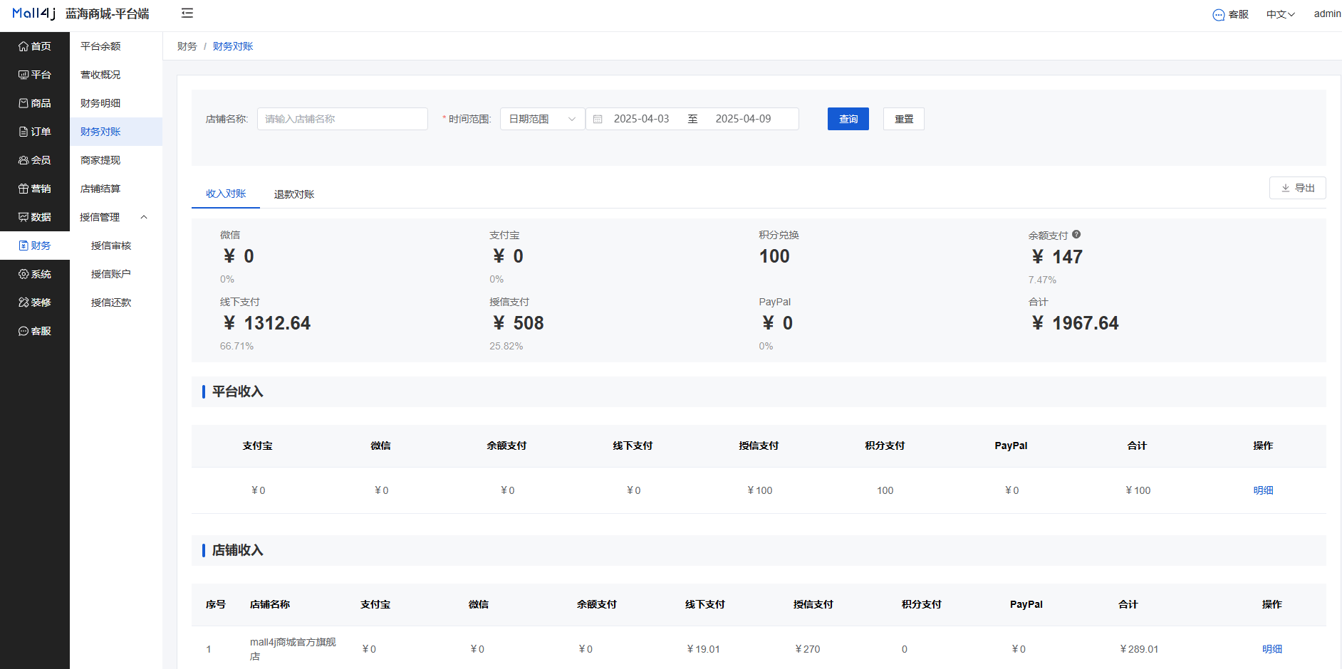This screenshot has height=669, width=1342.
Task: Click the 7.47% percentage under 余额支付
Action: 1042,280
